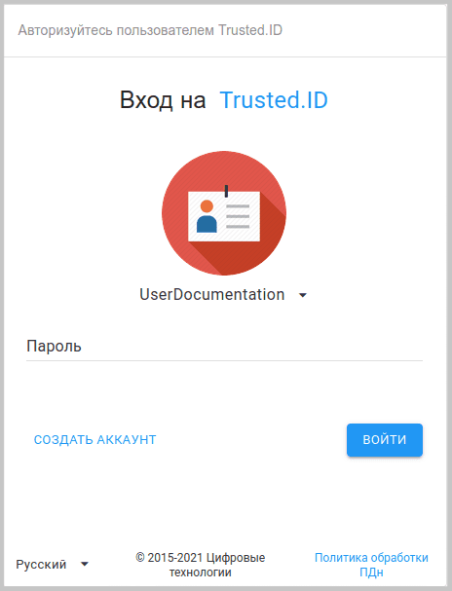The height and width of the screenshot is (591, 452).
Task: Open the blue Trusted.ID title link
Action: 274,100
